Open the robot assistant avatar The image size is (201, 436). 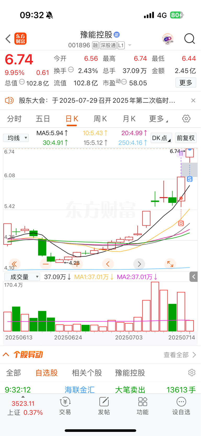point(168,39)
